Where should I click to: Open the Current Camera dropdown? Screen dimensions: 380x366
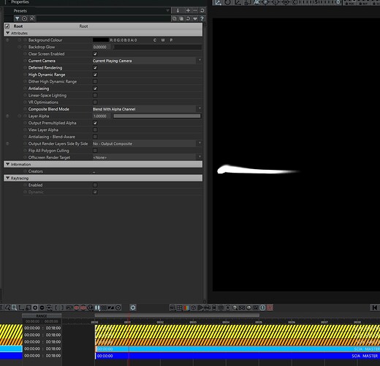(x=147, y=61)
